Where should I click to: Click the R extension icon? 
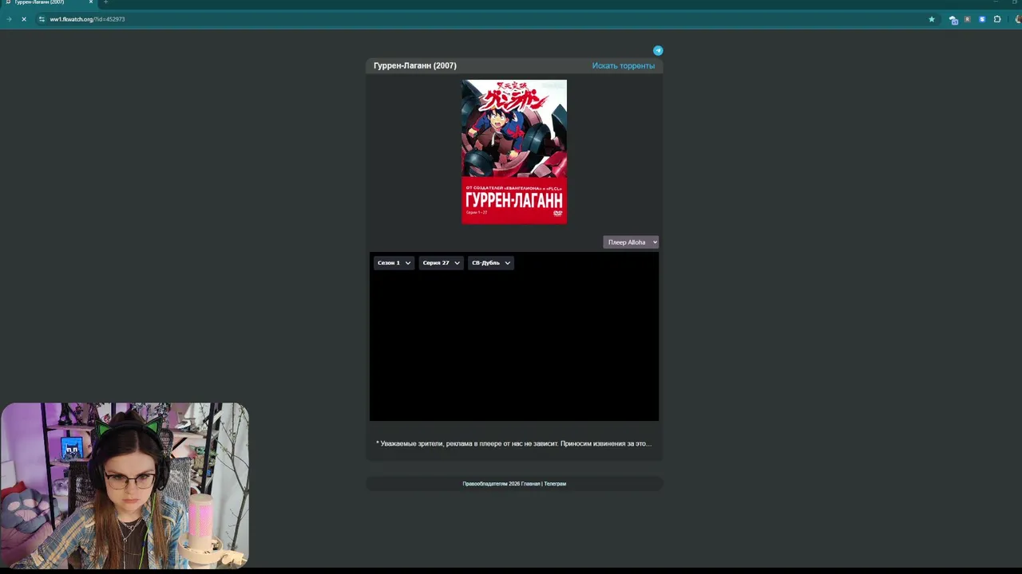point(968,19)
